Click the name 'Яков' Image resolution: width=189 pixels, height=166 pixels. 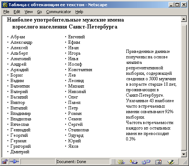click(73, 146)
